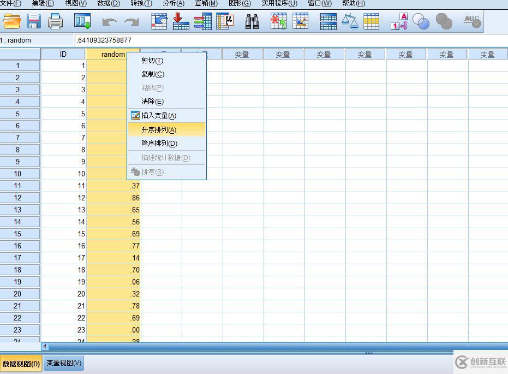
Task: Click the random cell with value .06
Action: pos(113,282)
